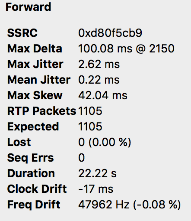
Task: Select the Lost label
Action: click(19, 142)
